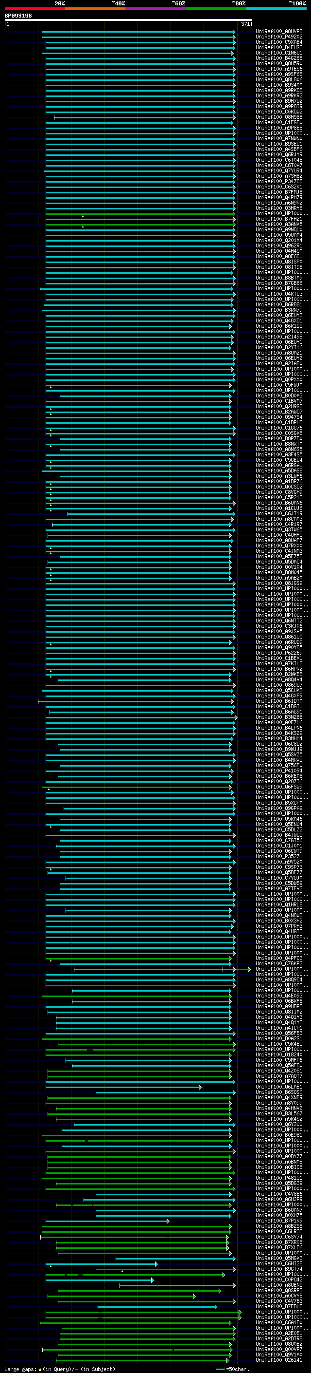Select hit label UniRef100_B9S400
Image resolution: width=311 pixels, height=1373 pixels.
coord(279,85)
